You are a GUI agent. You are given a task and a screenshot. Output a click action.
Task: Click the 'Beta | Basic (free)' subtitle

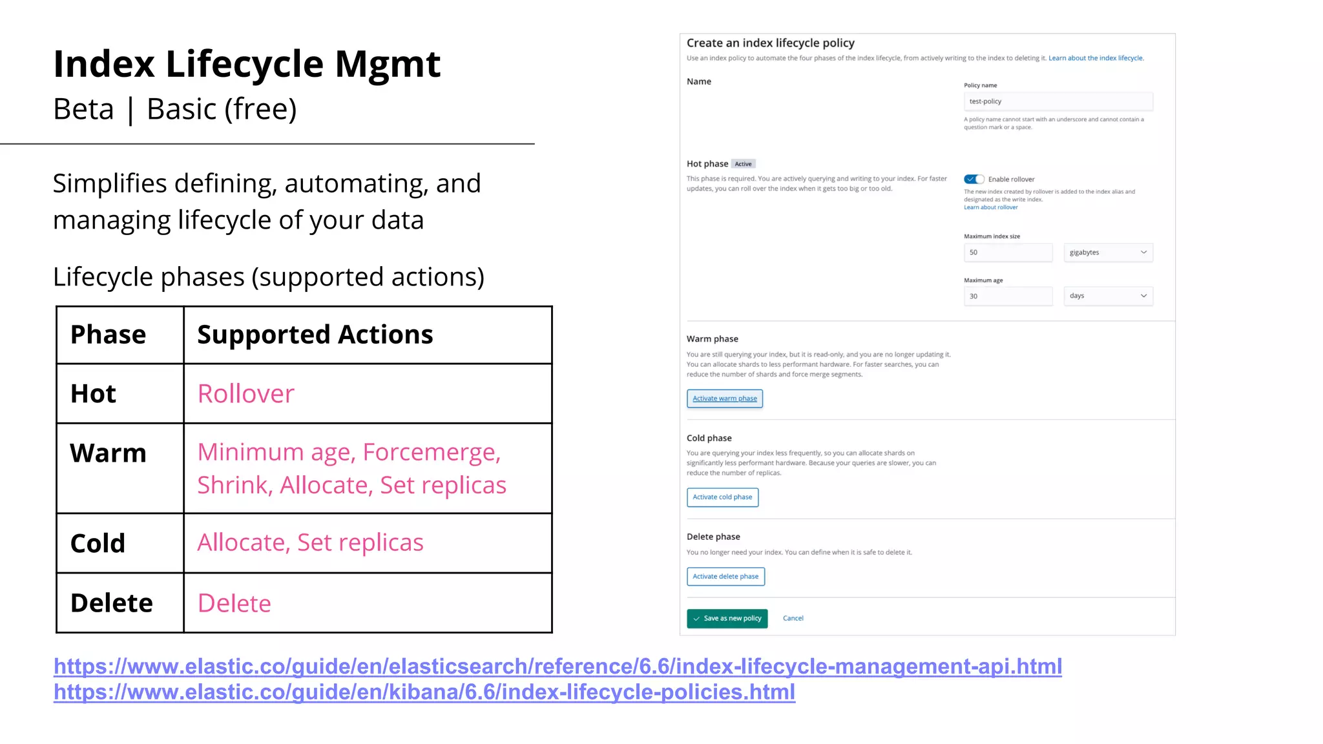(175, 109)
